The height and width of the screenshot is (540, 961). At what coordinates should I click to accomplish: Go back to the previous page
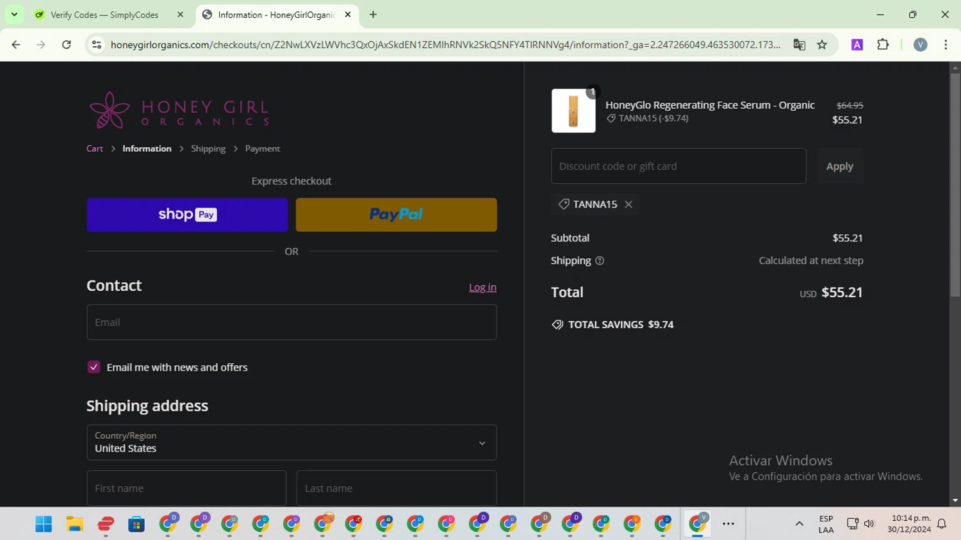[x=16, y=45]
